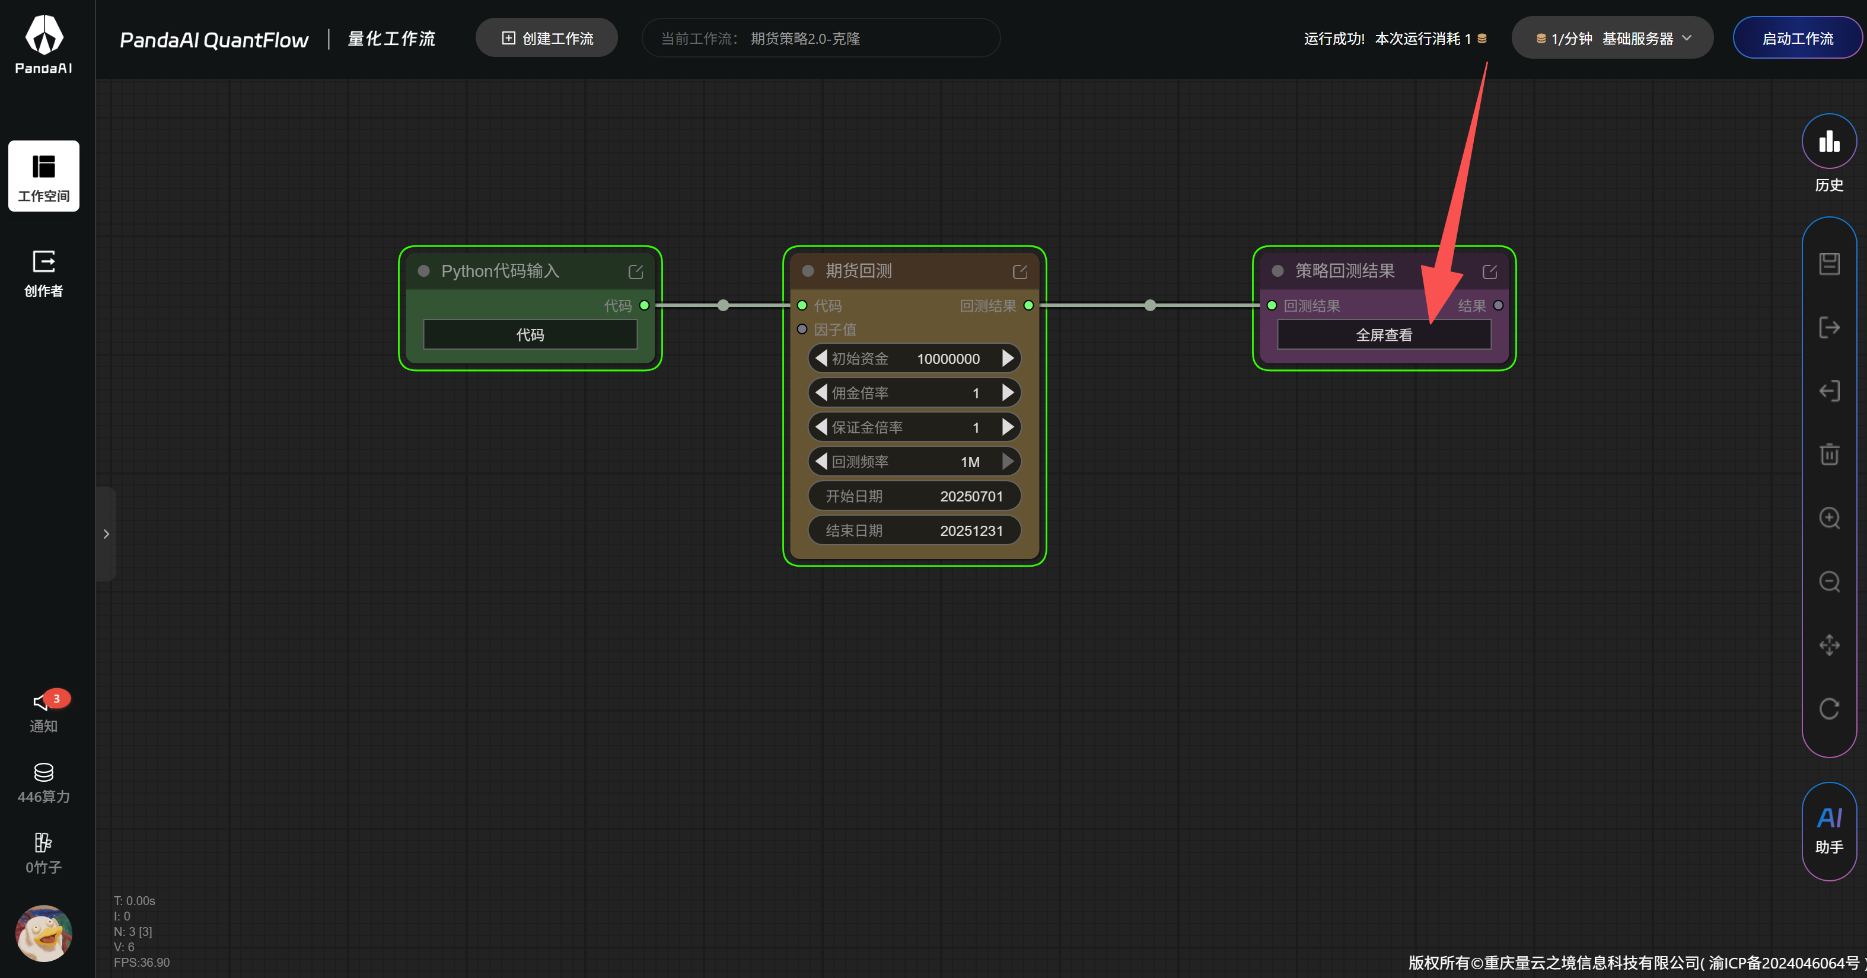Open edit icon on Python代码输入 node
Image resolution: width=1867 pixels, height=978 pixels.
636,271
